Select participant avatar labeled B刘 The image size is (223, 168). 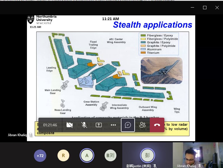pos(110,156)
